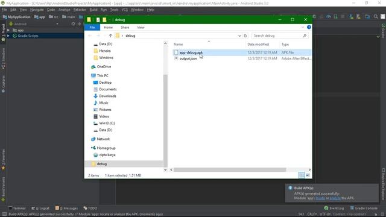Click the UTF-8 encoding in status bar

[x=324, y=214]
